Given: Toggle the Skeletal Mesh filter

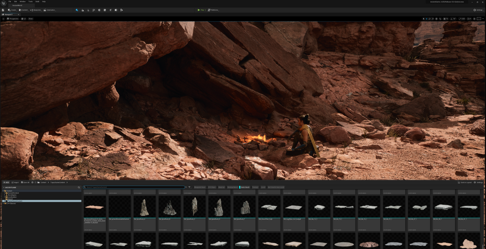Looking at the screenshot, I should coord(233,187).
